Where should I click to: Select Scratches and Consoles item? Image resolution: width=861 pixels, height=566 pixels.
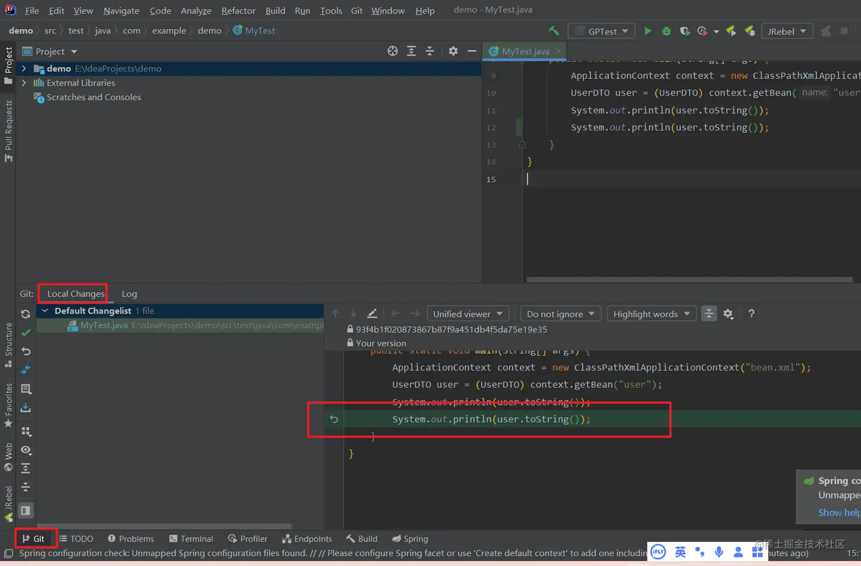coord(93,97)
